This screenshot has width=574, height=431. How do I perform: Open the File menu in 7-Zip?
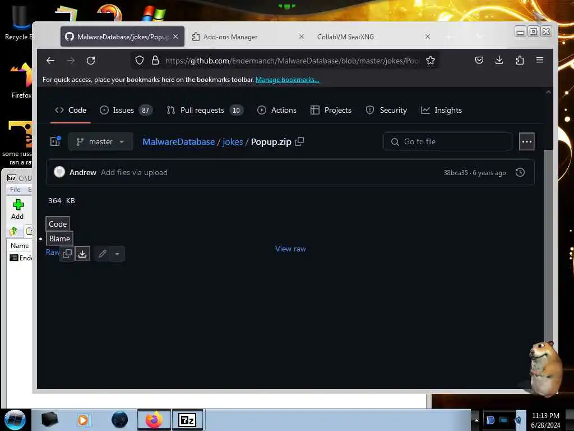coord(15,190)
